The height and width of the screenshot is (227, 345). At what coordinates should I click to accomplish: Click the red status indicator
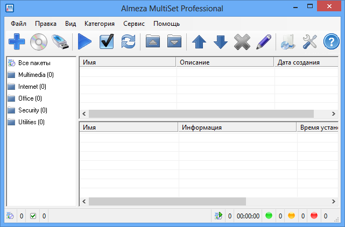tap(314, 216)
